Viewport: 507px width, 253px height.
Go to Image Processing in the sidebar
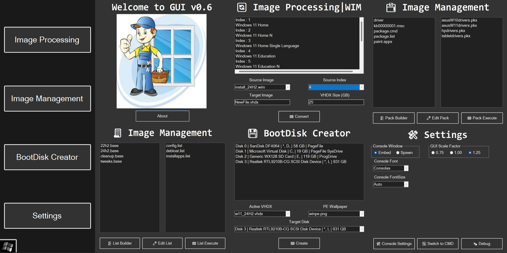pos(47,40)
